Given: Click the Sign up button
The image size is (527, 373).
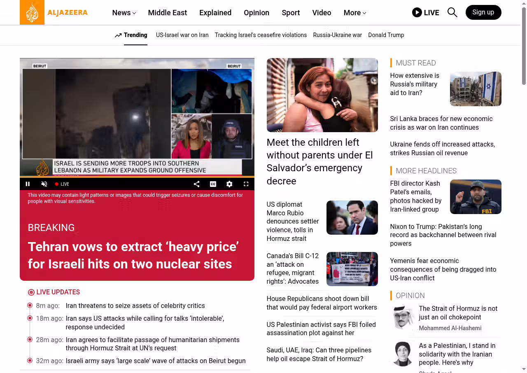Looking at the screenshot, I should (483, 12).
